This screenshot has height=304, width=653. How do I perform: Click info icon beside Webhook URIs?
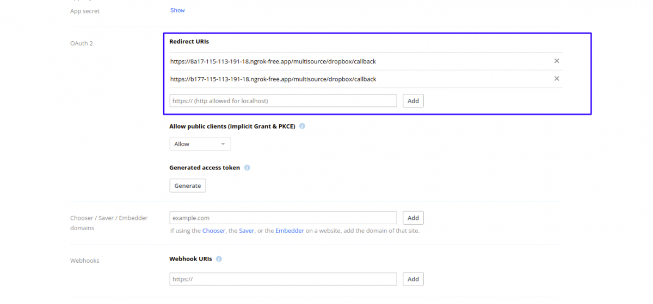[x=219, y=259]
